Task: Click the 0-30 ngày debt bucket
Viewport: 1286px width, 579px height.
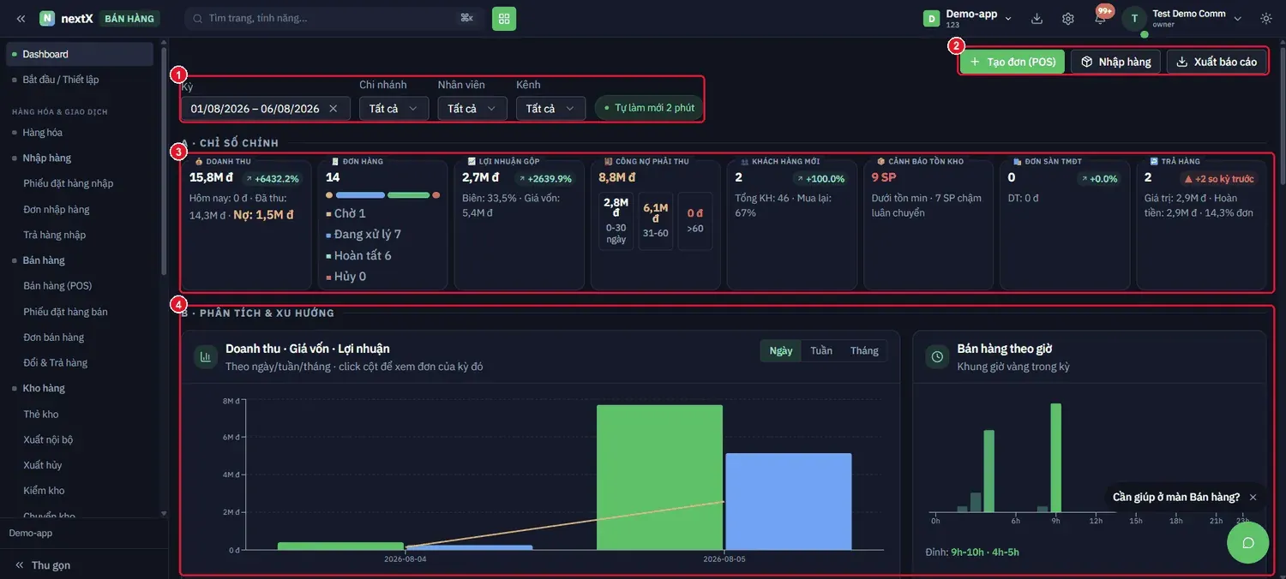Action: (x=616, y=221)
